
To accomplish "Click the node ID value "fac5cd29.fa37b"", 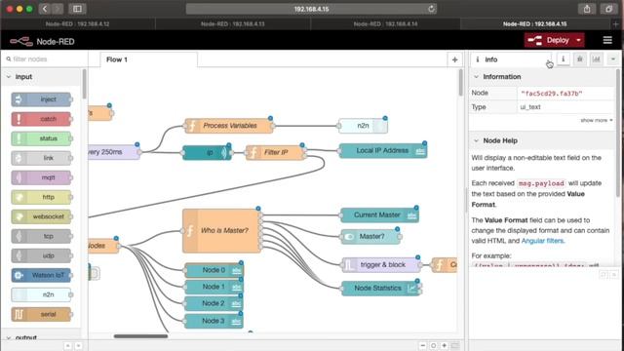I will (x=551, y=94).
